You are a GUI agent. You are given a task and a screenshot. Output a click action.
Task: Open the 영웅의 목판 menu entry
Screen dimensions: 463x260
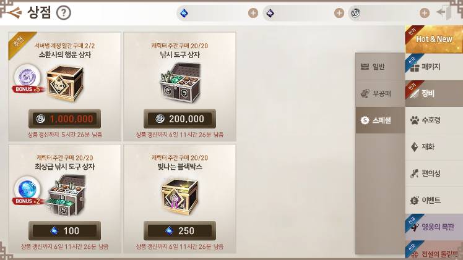(x=434, y=227)
